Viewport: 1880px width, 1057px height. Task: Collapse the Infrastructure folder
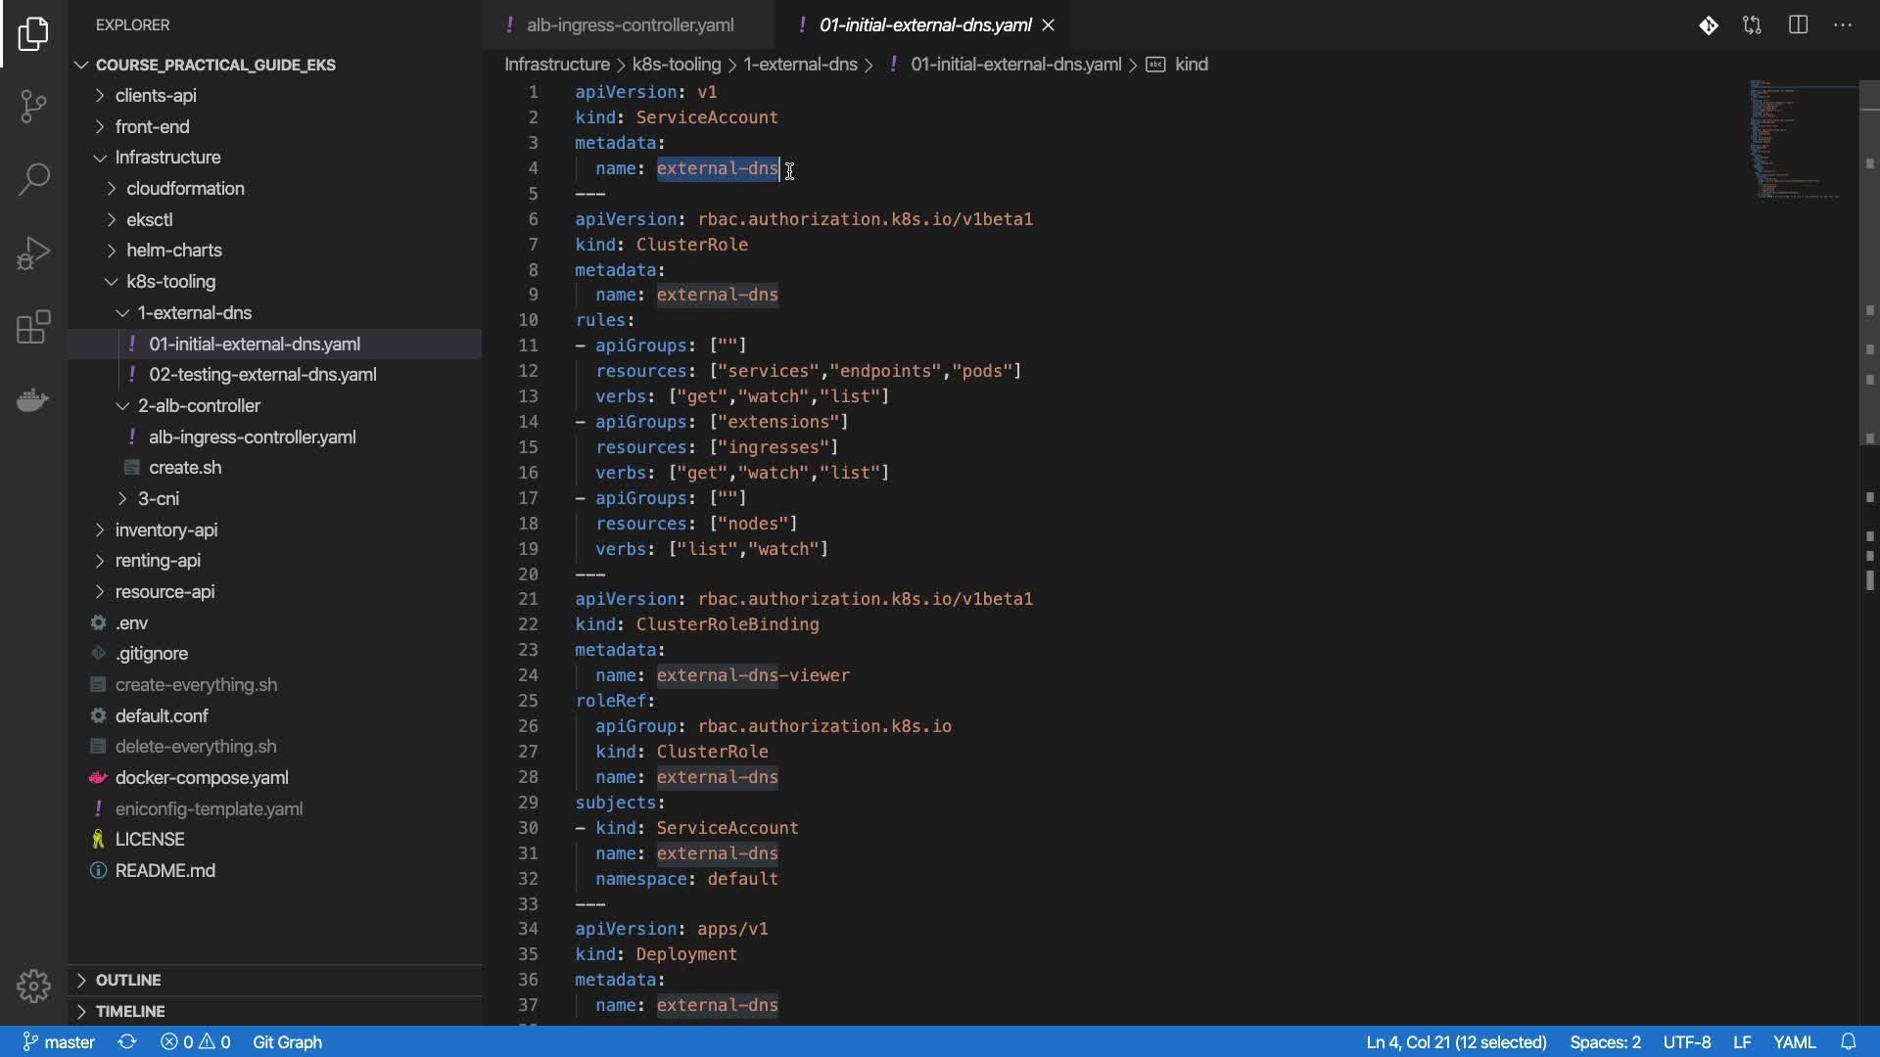(x=167, y=158)
